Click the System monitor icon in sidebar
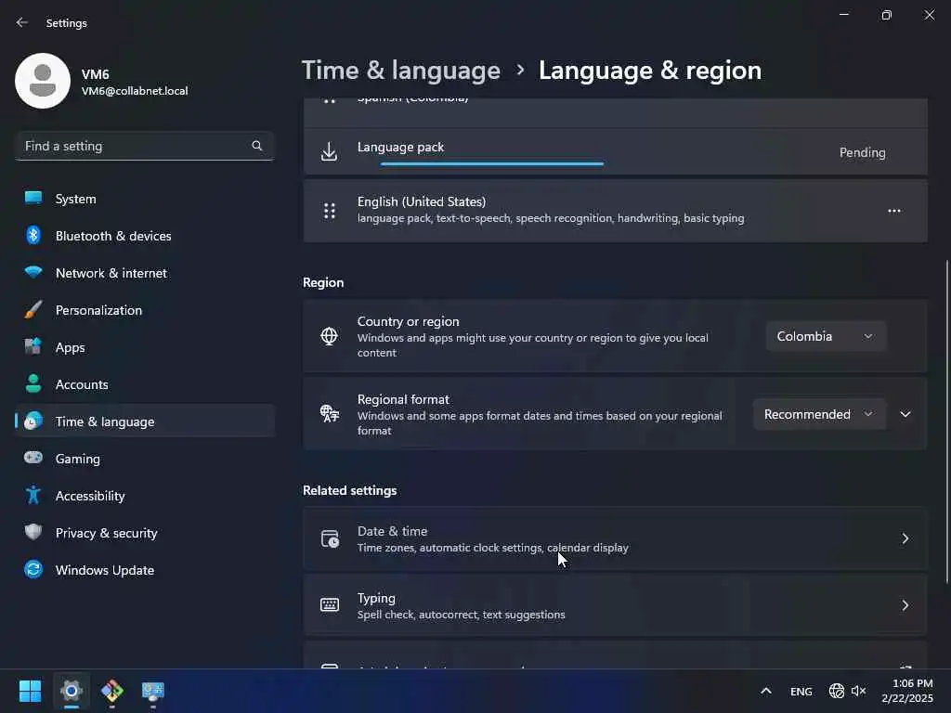This screenshot has width=951, height=713. [33, 199]
